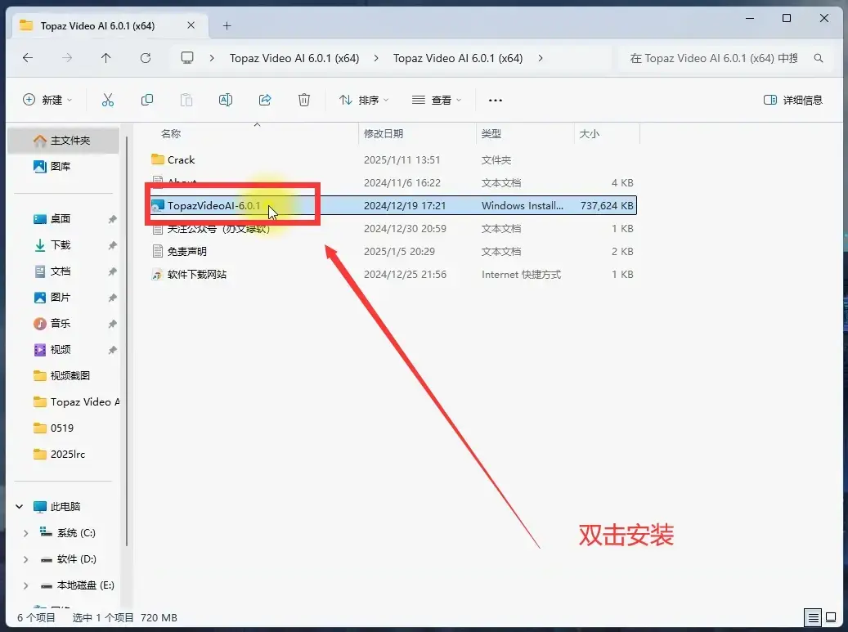This screenshot has height=632, width=848.
Task: Click the 737,624 KB size value
Action: 607,205
